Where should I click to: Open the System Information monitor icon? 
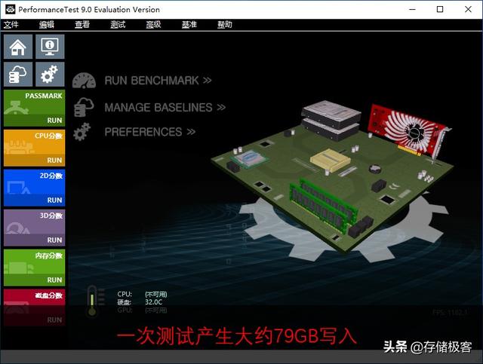click(x=50, y=47)
